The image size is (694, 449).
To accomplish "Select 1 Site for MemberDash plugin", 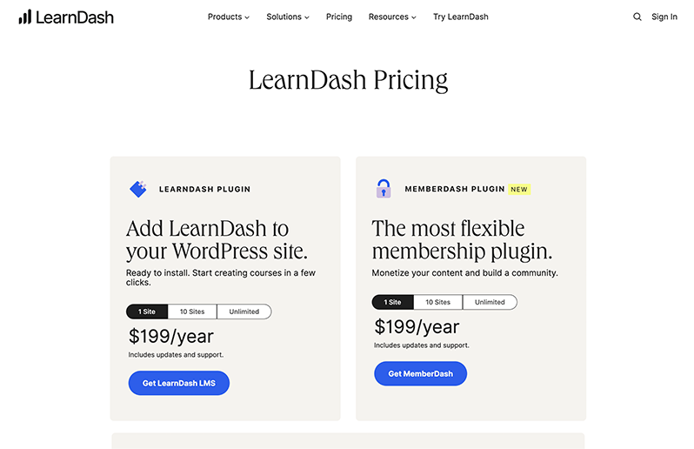I will click(393, 303).
